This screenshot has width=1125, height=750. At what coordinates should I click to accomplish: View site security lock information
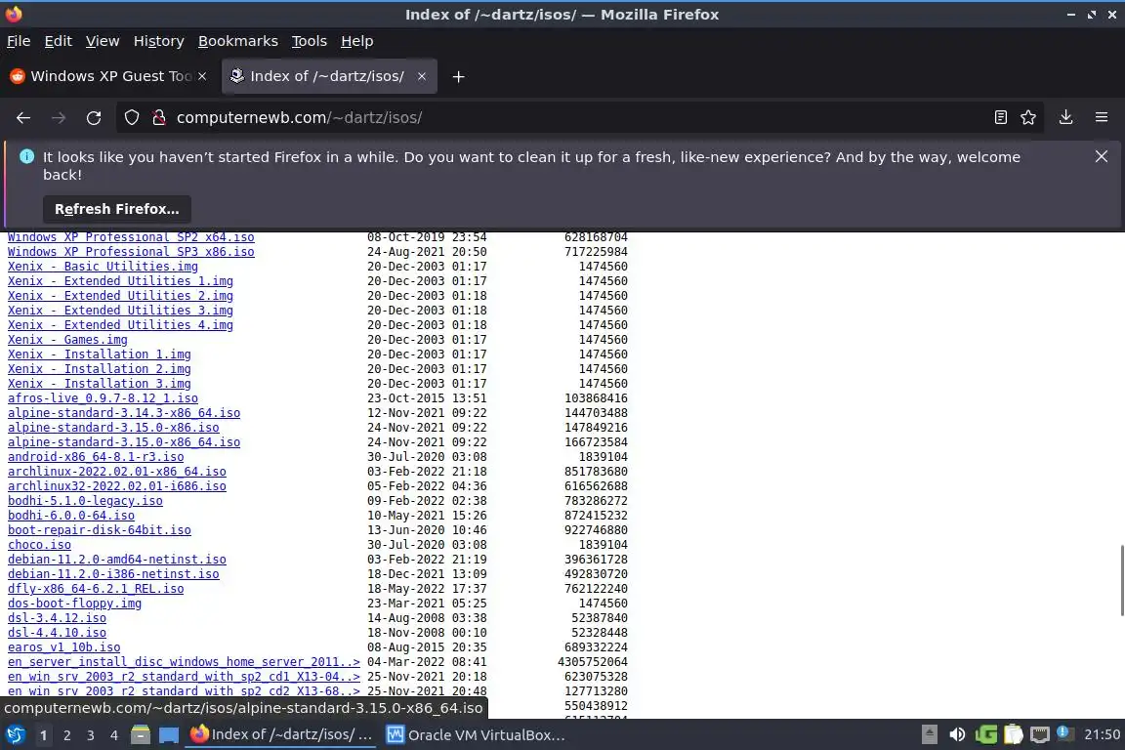click(159, 118)
